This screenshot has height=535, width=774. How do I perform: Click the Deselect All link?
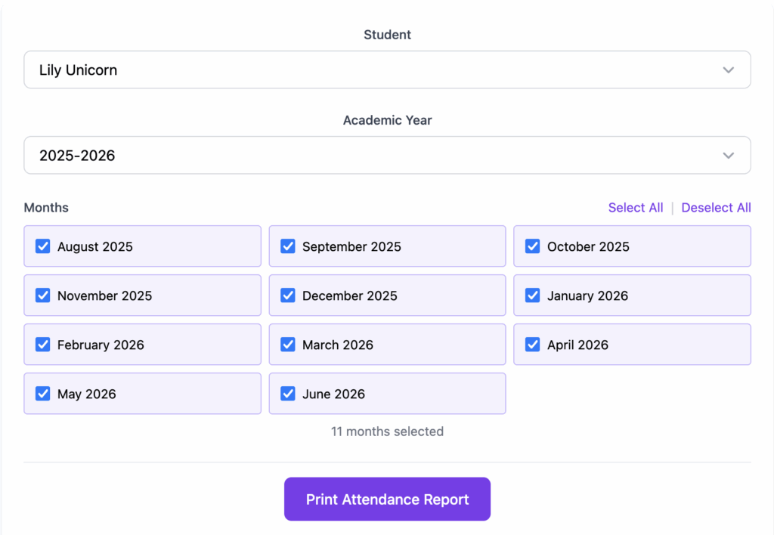click(716, 208)
